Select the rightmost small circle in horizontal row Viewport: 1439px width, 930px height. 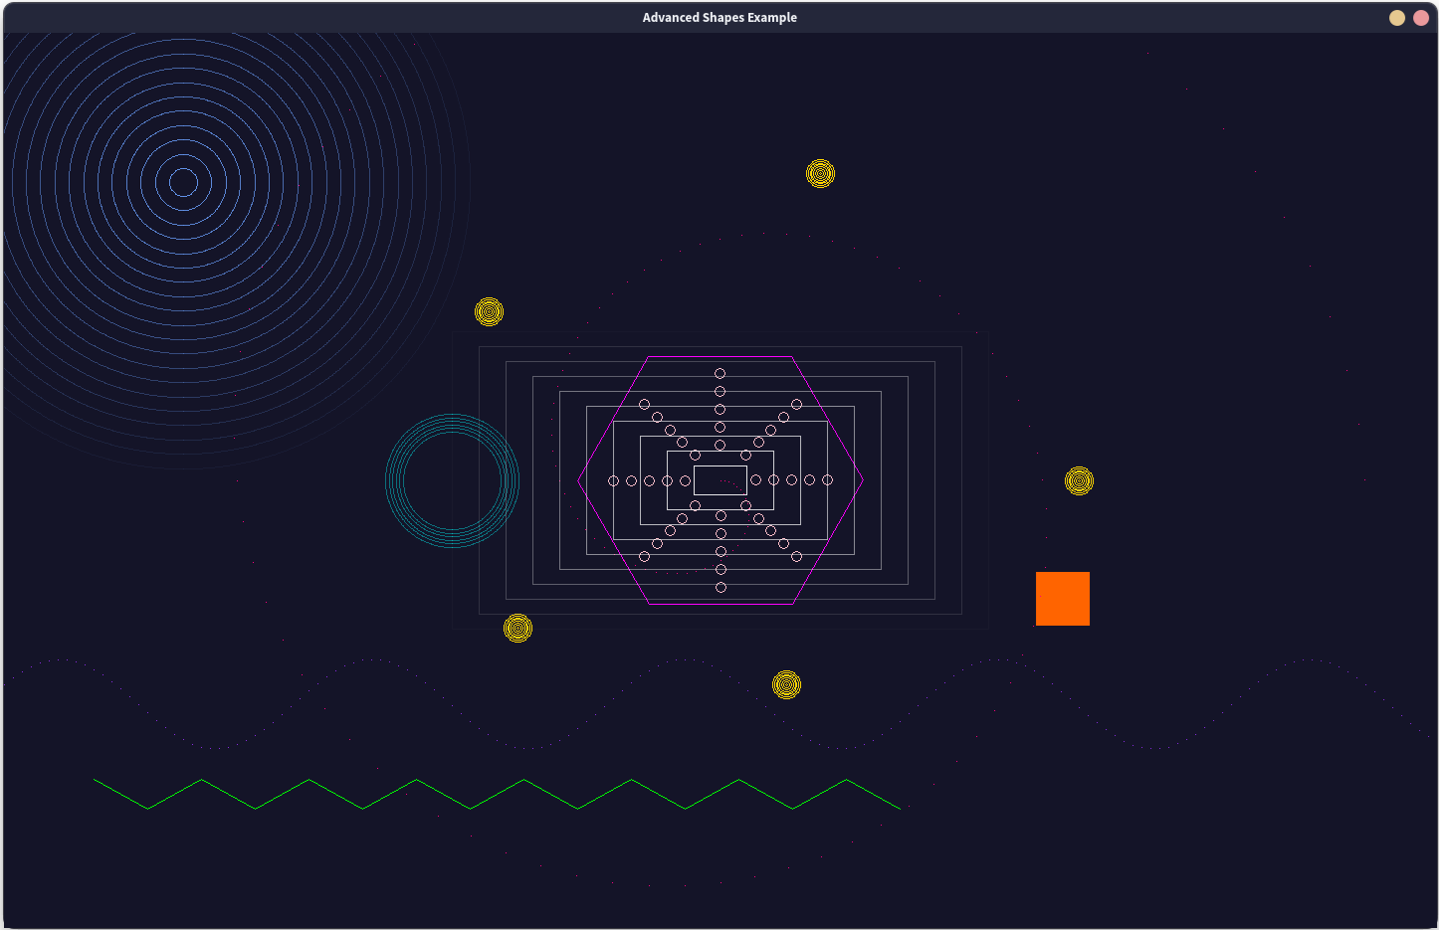tap(827, 480)
